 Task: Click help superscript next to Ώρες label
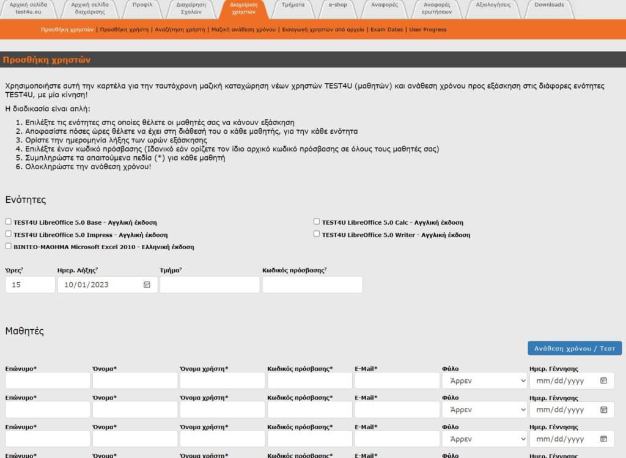[22, 269]
